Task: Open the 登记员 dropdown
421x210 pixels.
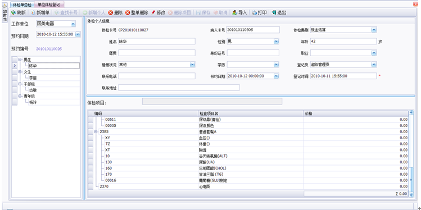Action: 374,65
